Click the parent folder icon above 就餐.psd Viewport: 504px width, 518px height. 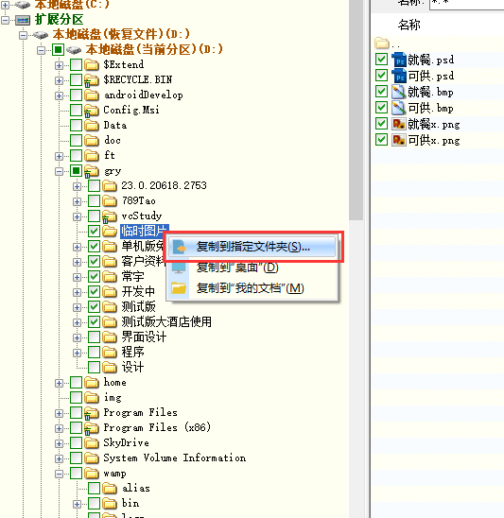(x=382, y=43)
